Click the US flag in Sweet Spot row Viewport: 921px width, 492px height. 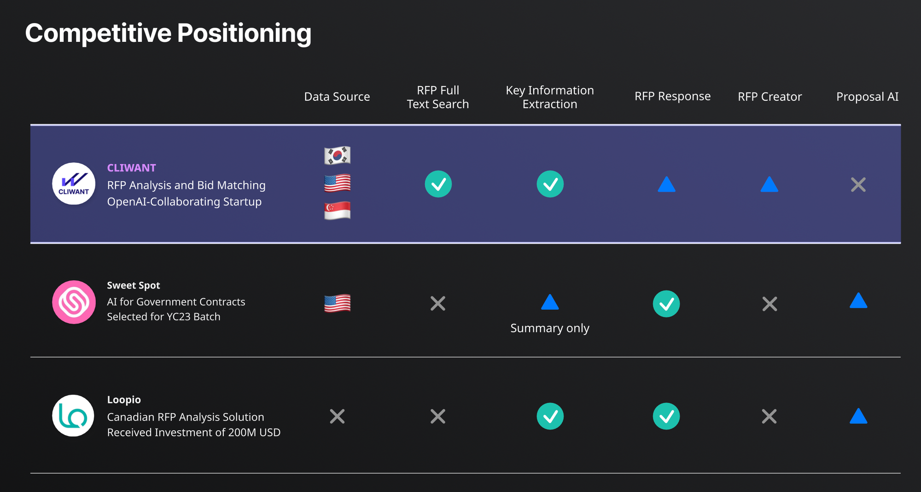(337, 303)
